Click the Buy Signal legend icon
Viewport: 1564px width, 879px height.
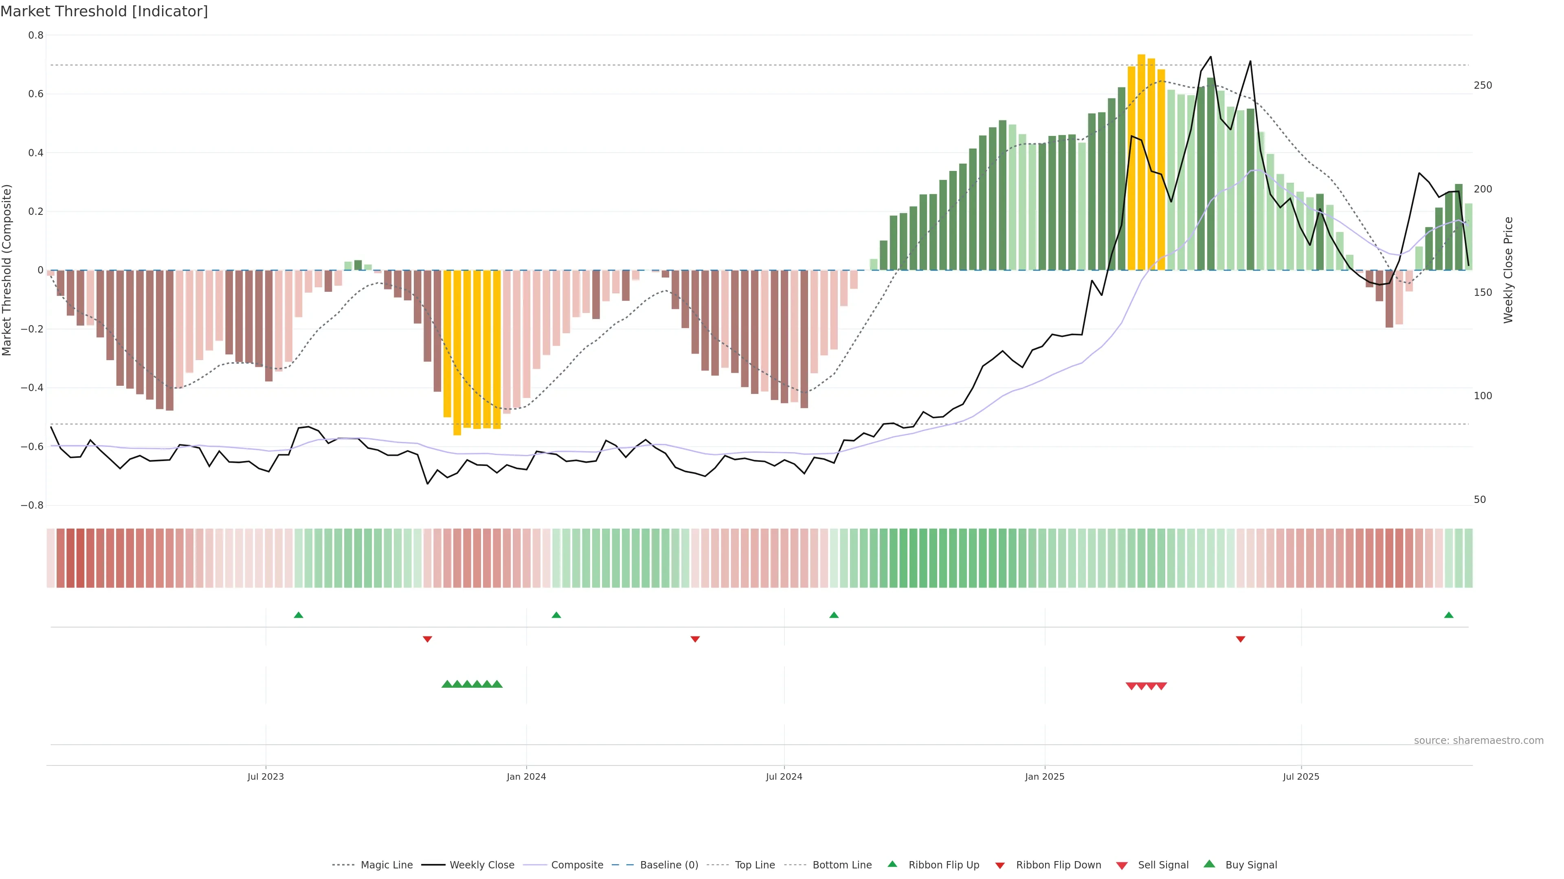pos(1209,864)
